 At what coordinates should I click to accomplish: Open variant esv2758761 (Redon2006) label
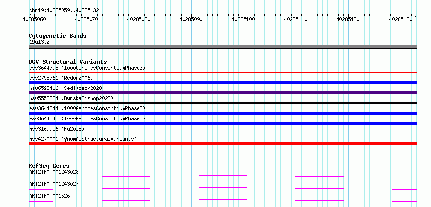point(61,78)
